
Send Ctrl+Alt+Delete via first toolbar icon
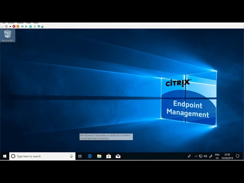[x=2, y=26]
